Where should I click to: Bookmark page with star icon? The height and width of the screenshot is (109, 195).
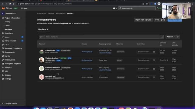(147, 4)
